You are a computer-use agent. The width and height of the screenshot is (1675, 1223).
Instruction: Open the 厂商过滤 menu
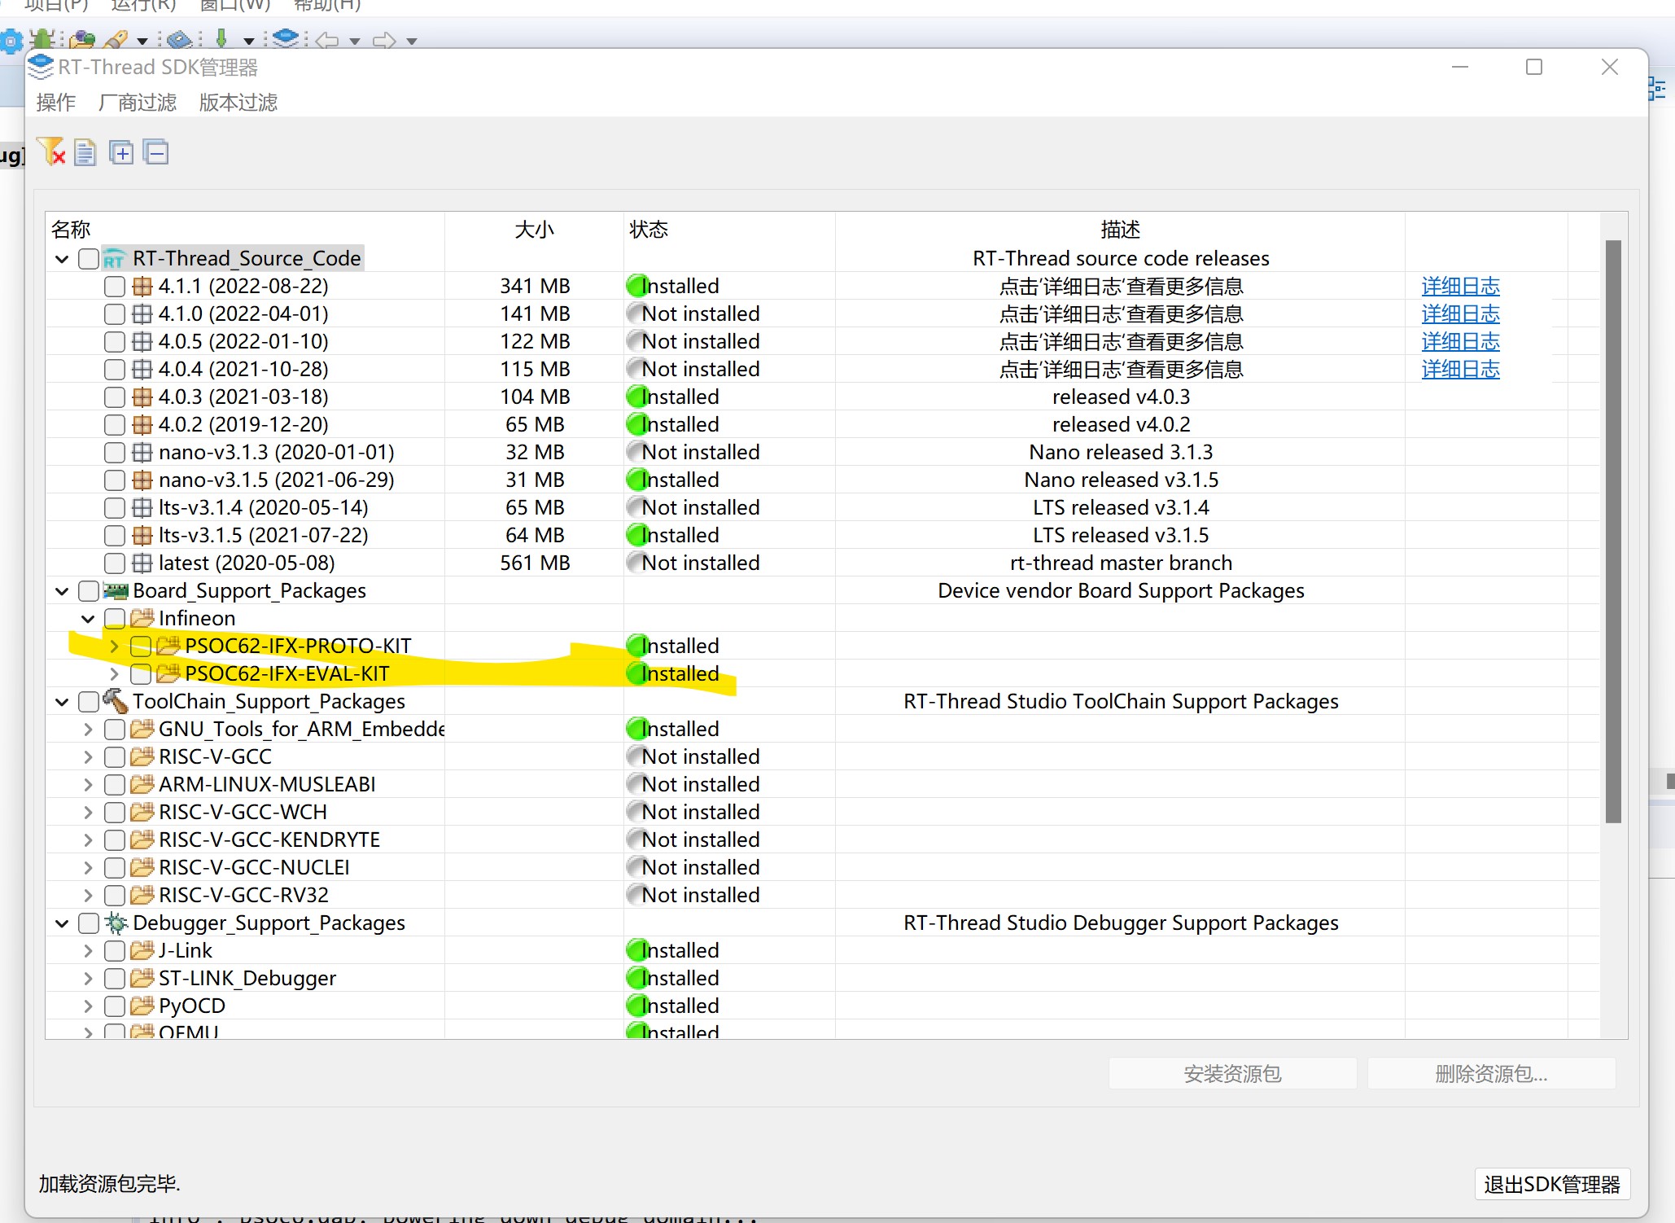138,102
